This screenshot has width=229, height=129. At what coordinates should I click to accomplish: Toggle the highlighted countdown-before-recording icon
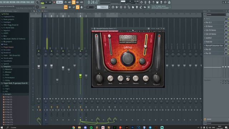point(74,3)
